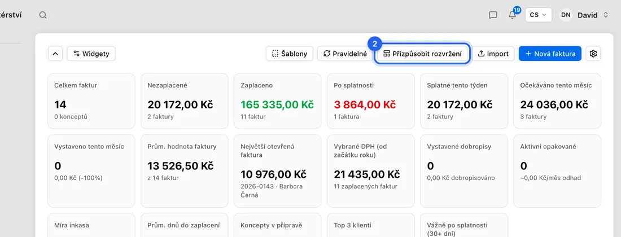Click the Vybrané DPH widget card
This screenshot has height=237, width=621.
coord(371,171)
